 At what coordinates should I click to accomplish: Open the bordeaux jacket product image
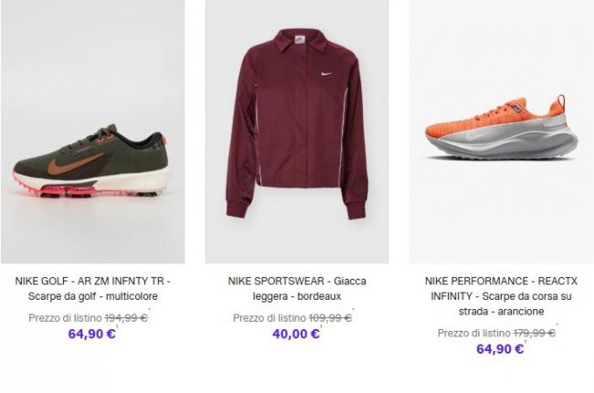[x=297, y=132]
